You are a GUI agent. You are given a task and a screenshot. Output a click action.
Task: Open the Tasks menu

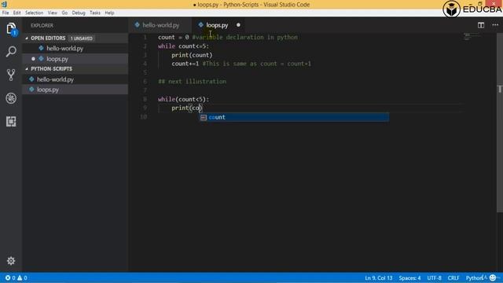pyautogui.click(x=95, y=13)
